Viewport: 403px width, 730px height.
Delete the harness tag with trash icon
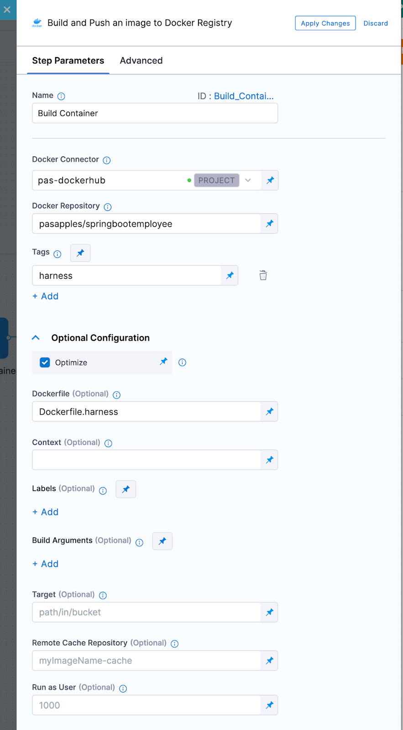pyautogui.click(x=263, y=275)
